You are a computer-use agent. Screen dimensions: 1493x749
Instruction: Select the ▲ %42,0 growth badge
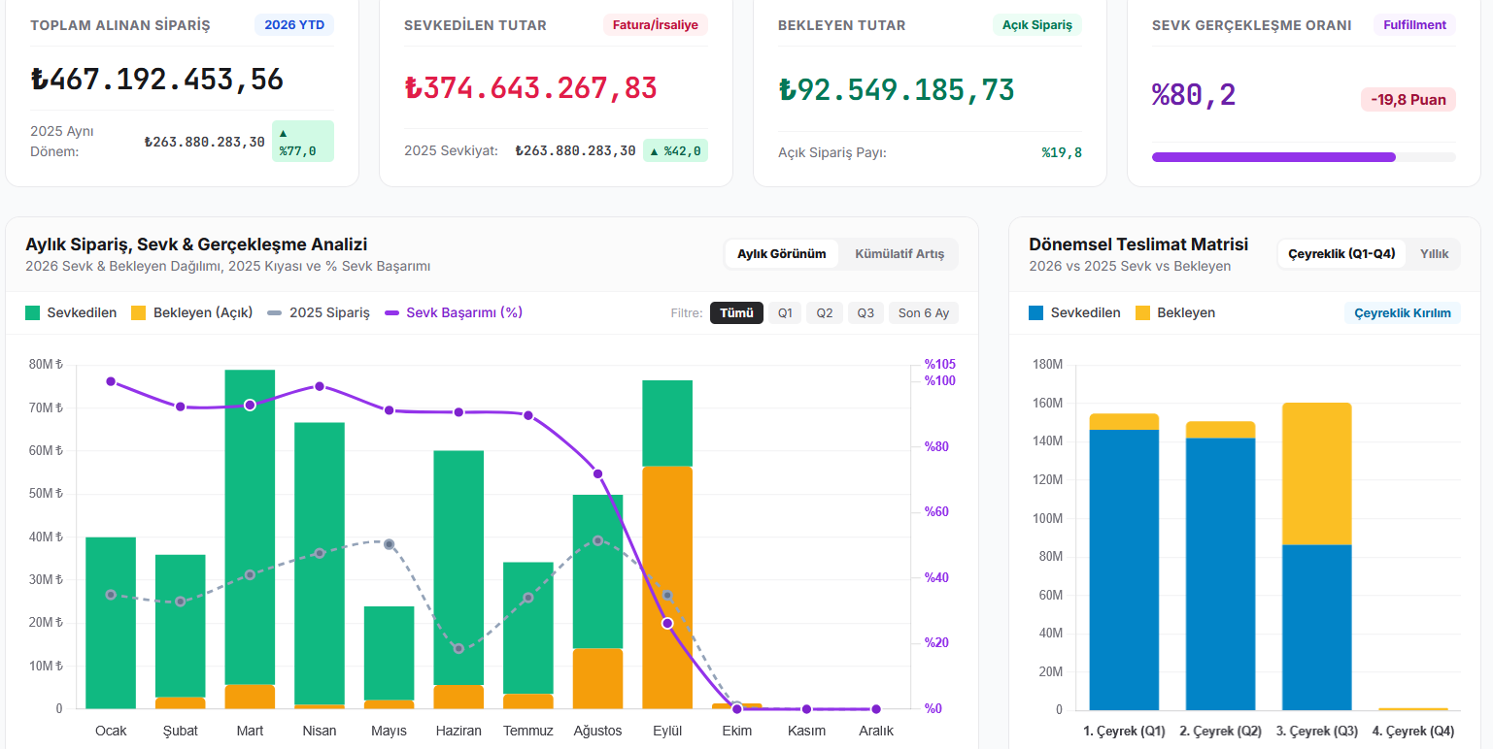coord(675,150)
